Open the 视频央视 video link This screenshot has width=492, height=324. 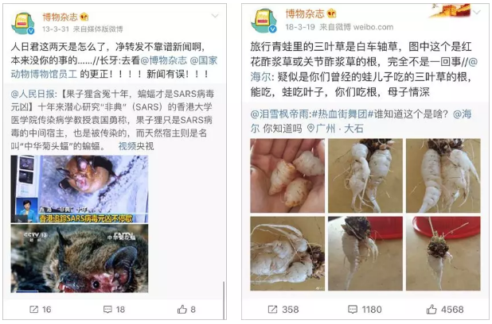pyautogui.click(x=136, y=146)
